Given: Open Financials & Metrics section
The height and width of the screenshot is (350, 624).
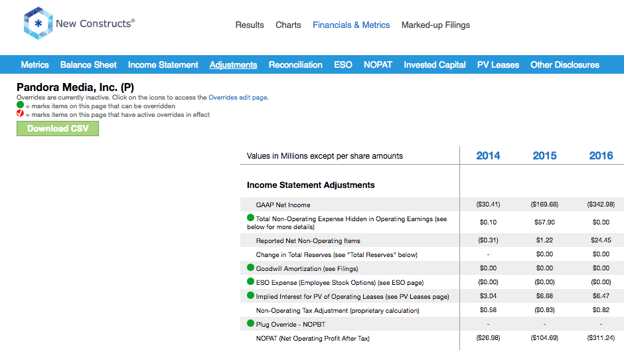Looking at the screenshot, I should coord(351,25).
